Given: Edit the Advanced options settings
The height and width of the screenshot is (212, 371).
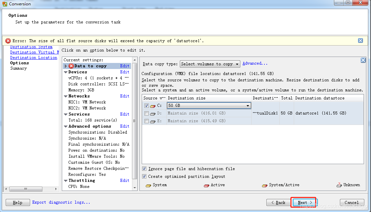Looking at the screenshot, I should click(x=125, y=126).
